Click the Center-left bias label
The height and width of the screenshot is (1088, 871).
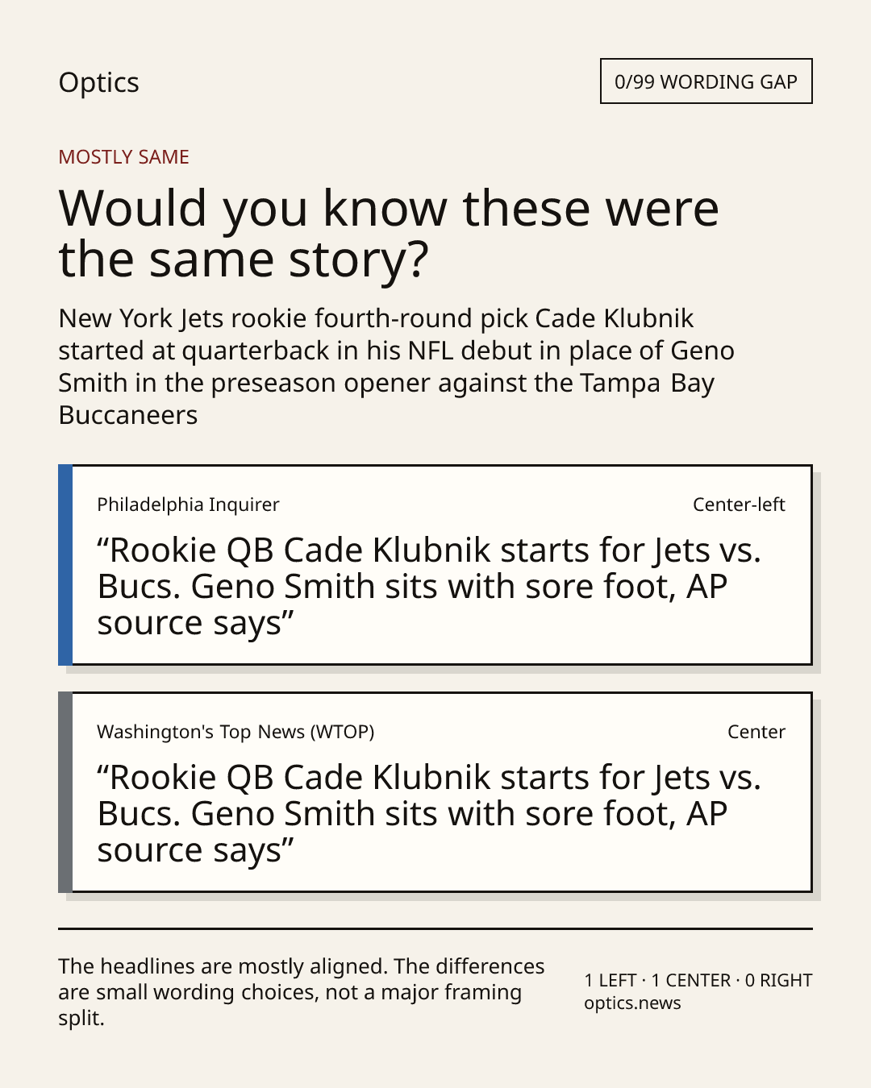point(739,505)
